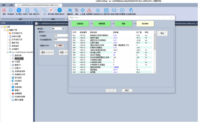Select the 参数配置 wizard step
Screen dimensions: 198x122
(102, 24)
